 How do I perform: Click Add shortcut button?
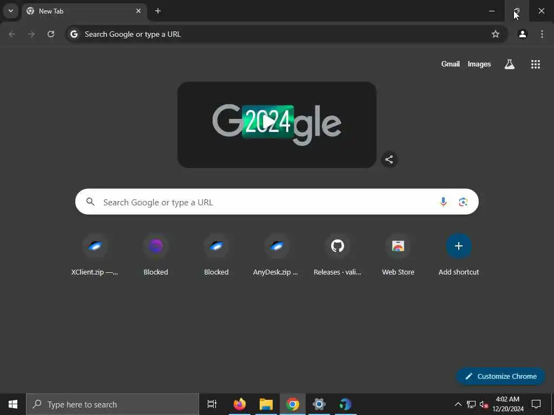pyautogui.click(x=459, y=255)
